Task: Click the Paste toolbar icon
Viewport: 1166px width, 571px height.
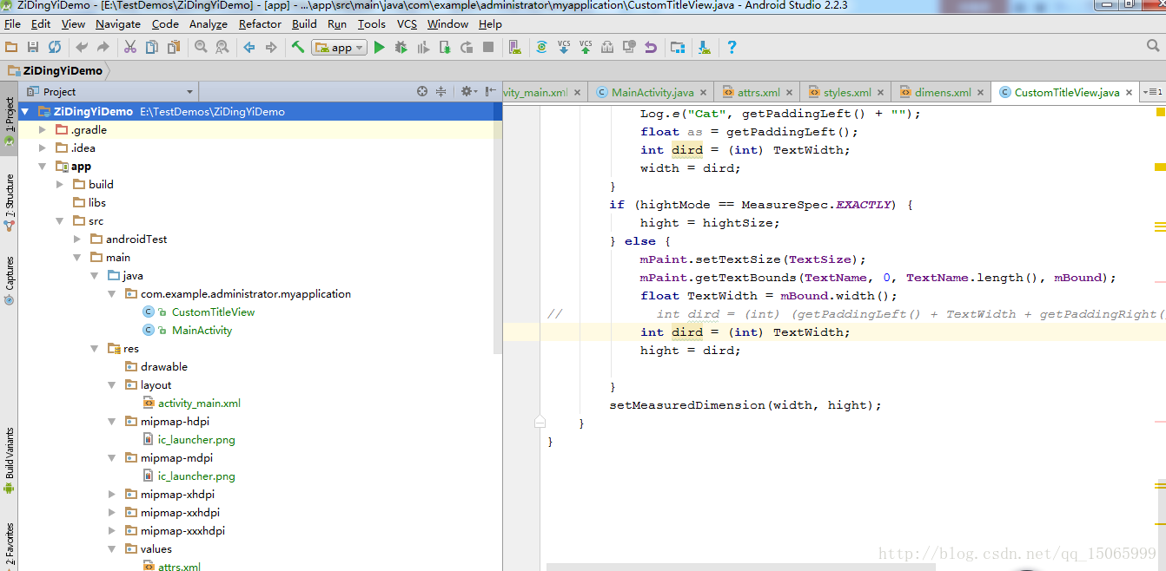Action: (x=174, y=47)
